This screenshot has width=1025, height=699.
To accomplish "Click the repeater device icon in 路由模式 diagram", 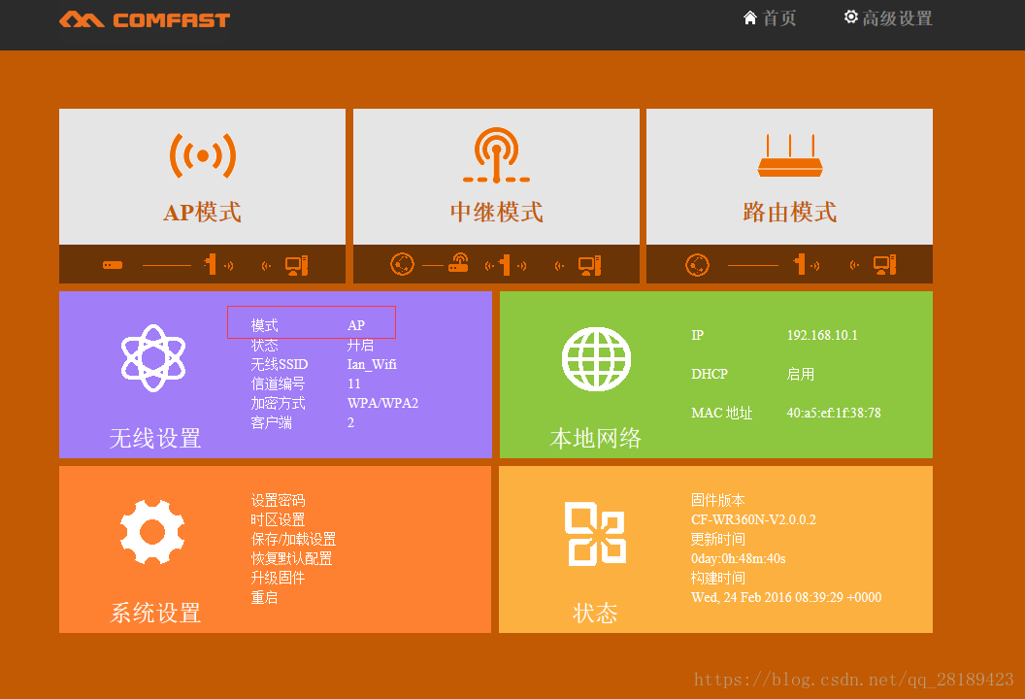I will click(x=800, y=264).
